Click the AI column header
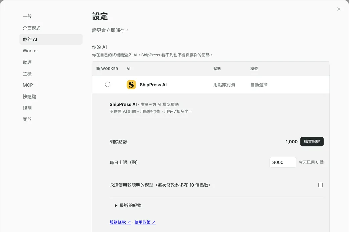 (x=128, y=69)
